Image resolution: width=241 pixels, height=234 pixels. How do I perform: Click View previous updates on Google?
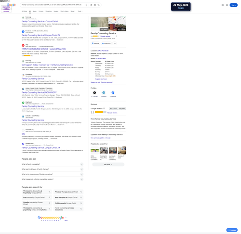coord(100,138)
